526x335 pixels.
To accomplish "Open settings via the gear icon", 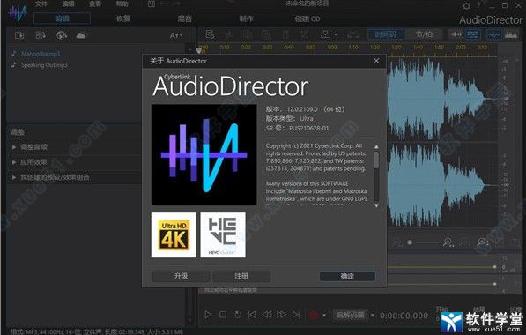I will point(466,5).
